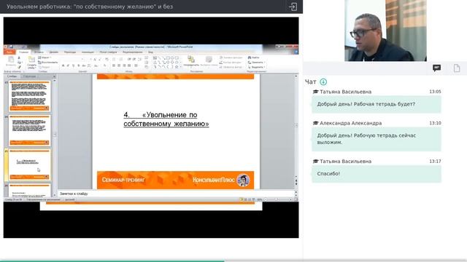Open the Макет layout dropdown

click(x=45, y=57)
